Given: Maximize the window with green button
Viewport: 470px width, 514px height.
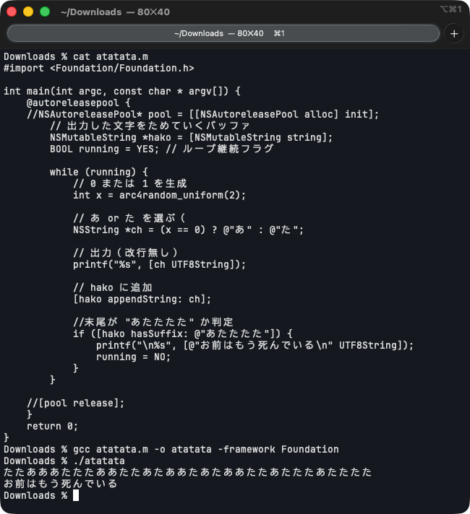Looking at the screenshot, I should click(x=45, y=12).
